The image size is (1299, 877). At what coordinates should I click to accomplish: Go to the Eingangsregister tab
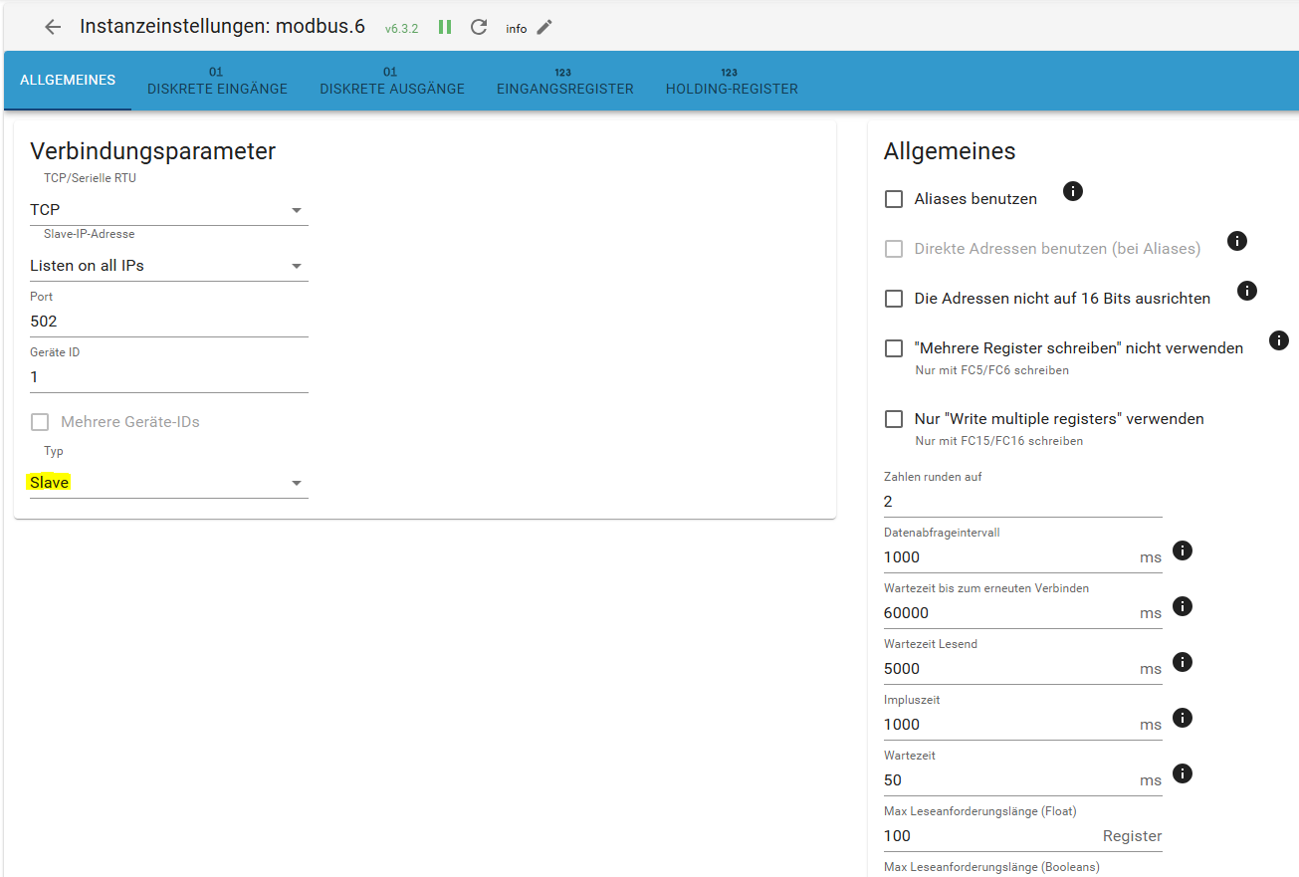pos(564,81)
